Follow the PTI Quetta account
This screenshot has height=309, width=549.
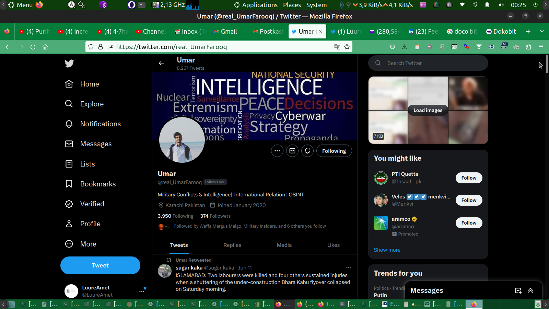(468, 178)
